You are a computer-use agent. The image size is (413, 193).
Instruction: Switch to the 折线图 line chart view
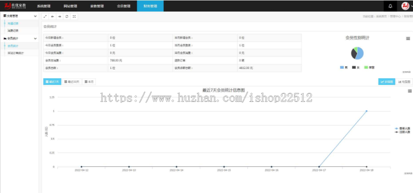[387, 82]
